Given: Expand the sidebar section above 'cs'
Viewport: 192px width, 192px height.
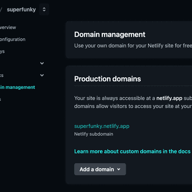Looking at the screenshot, I should click(x=42, y=63).
